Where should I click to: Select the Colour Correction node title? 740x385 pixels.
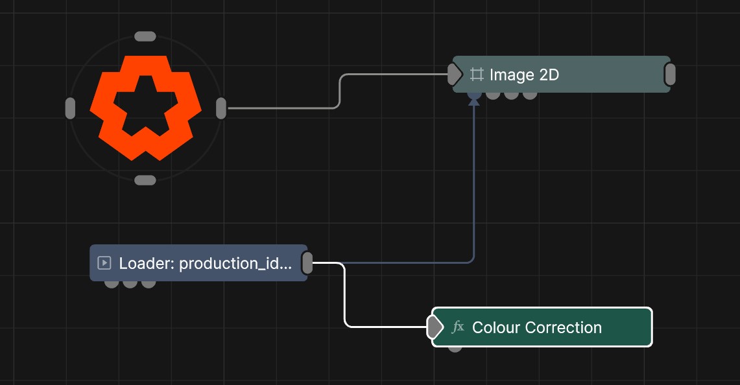point(537,327)
